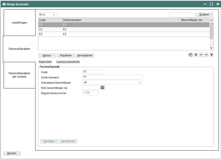Viewport: 222px width, 160px height.
Task: Focus the search text field
Action: point(182,15)
